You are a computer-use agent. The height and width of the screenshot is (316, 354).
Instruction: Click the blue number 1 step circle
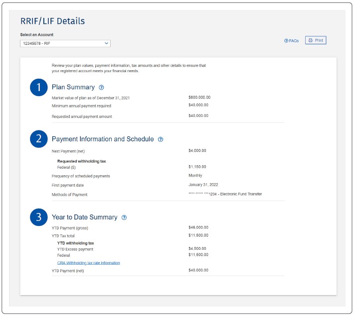point(38,88)
